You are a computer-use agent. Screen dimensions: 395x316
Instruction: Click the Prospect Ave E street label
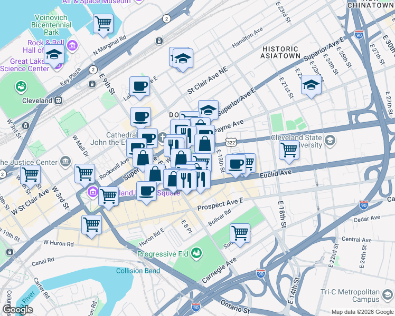point(220,204)
